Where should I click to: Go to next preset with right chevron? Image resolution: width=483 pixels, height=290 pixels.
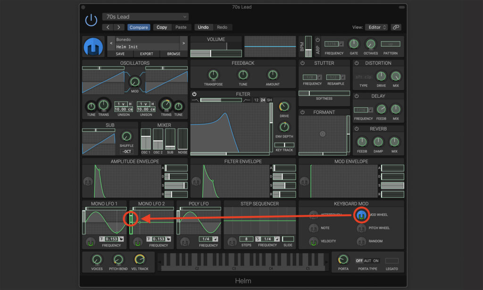point(118,27)
